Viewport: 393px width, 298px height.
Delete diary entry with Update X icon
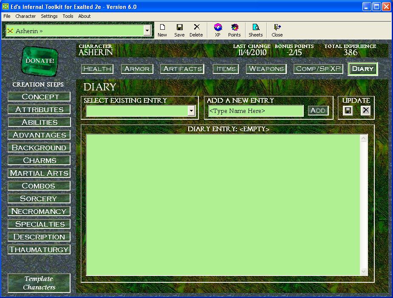[x=366, y=110]
